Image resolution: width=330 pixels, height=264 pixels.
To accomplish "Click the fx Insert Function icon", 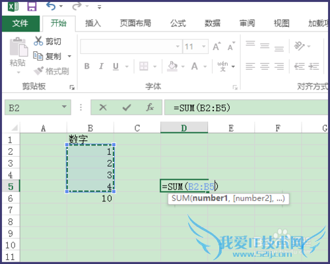I will click(150, 107).
